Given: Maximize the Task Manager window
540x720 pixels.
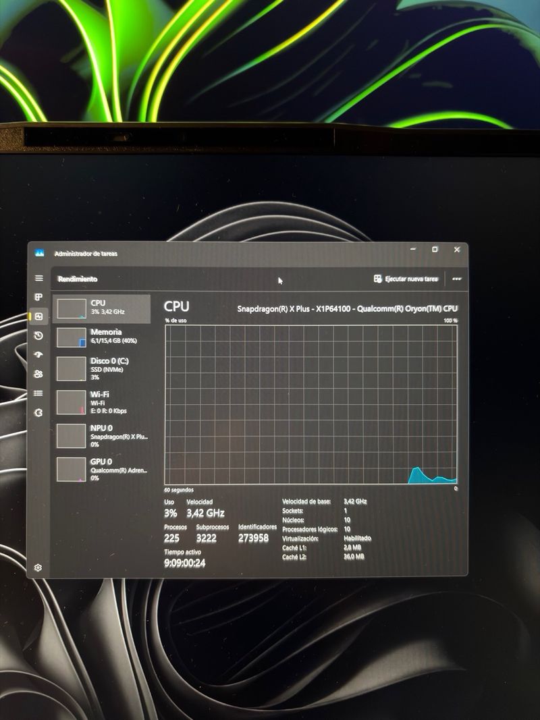Looking at the screenshot, I should pos(435,250).
